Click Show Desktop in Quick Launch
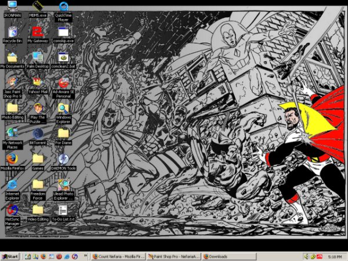The width and height of the screenshot is (348, 261). [28, 256]
